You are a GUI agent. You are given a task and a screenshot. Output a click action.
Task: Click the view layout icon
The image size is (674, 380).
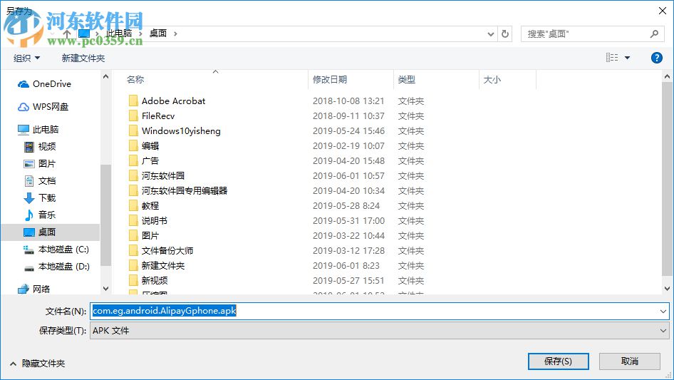point(612,57)
